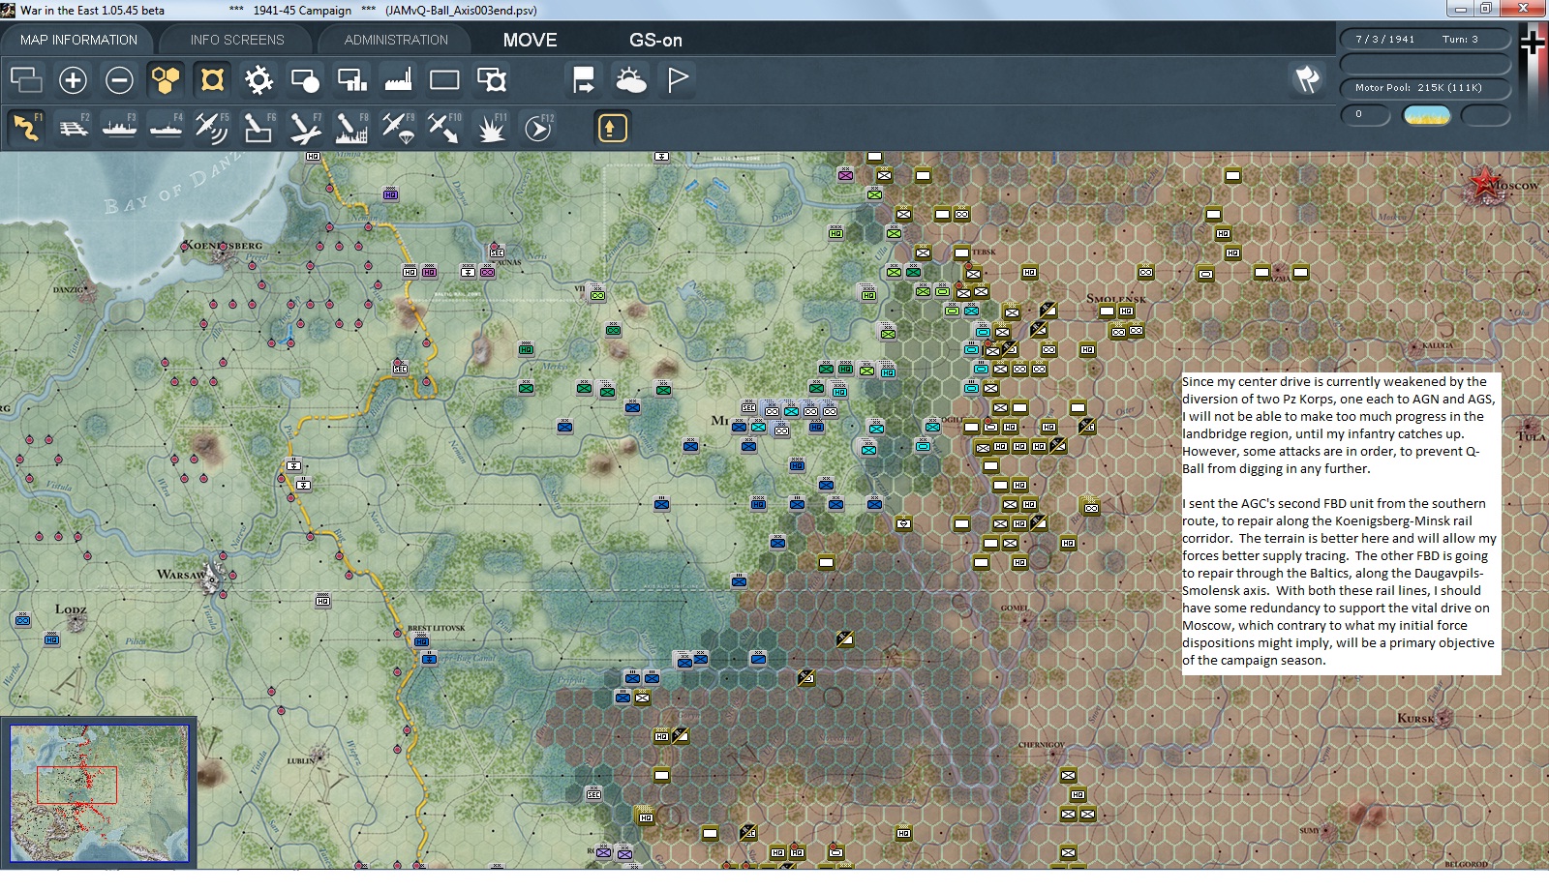Click the overlapping windows icon in toolbar
This screenshot has height=891, width=1549.
[x=26, y=79]
